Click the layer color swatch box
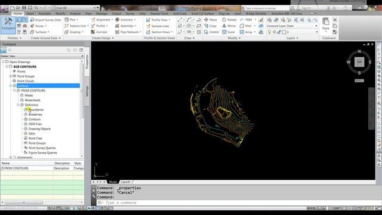Screen dimensions: 382x215 point(284,32)
